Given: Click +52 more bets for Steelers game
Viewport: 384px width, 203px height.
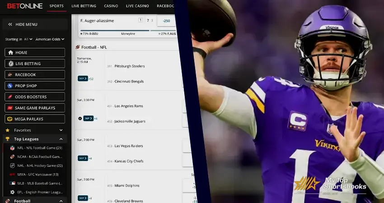Looking at the screenshot, I should click(x=91, y=79).
